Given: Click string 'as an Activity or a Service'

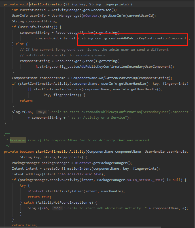Looking at the screenshot, I should 97,118.
